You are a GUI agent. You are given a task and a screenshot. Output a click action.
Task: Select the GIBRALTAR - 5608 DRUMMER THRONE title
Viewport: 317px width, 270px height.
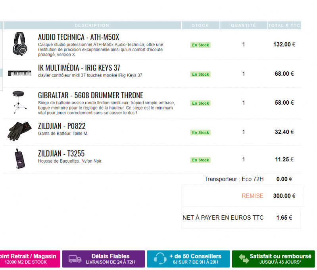(x=90, y=96)
